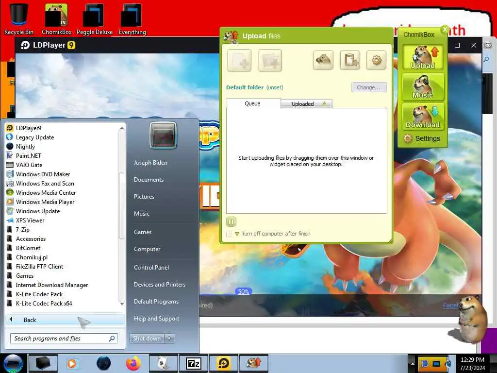Open Control Panel from Start menu
497x373 pixels.
pos(151,268)
